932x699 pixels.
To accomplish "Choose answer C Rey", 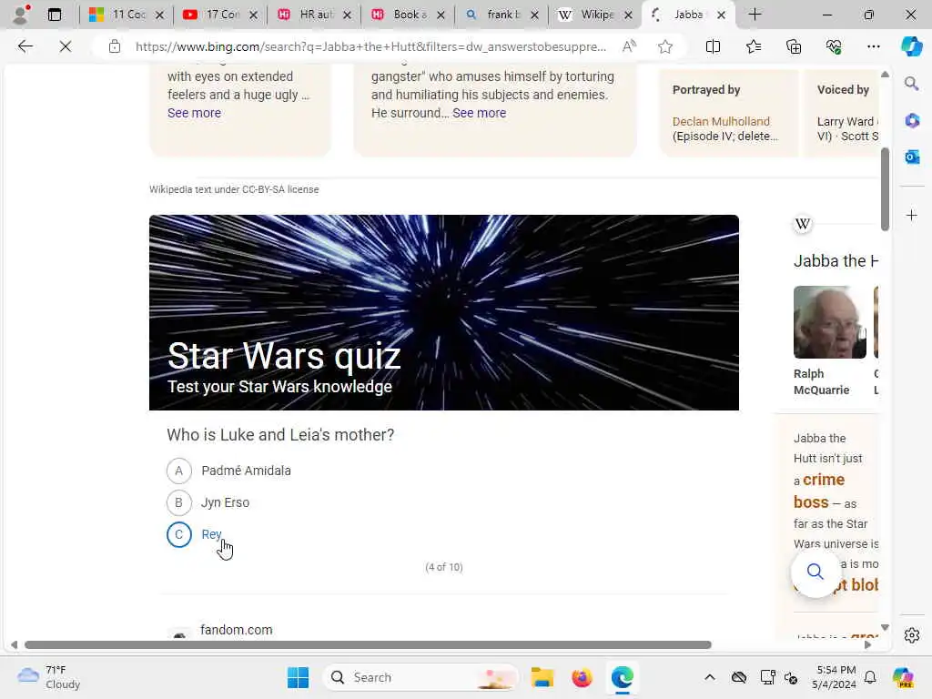I will pyautogui.click(x=195, y=534).
